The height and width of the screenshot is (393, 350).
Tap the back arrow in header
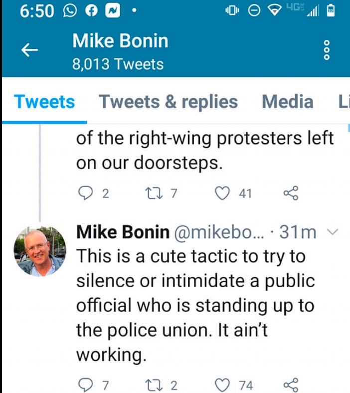(x=30, y=50)
